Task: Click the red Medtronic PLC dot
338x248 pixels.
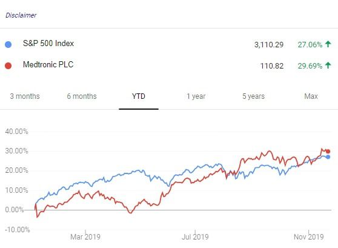Action: click(8, 65)
